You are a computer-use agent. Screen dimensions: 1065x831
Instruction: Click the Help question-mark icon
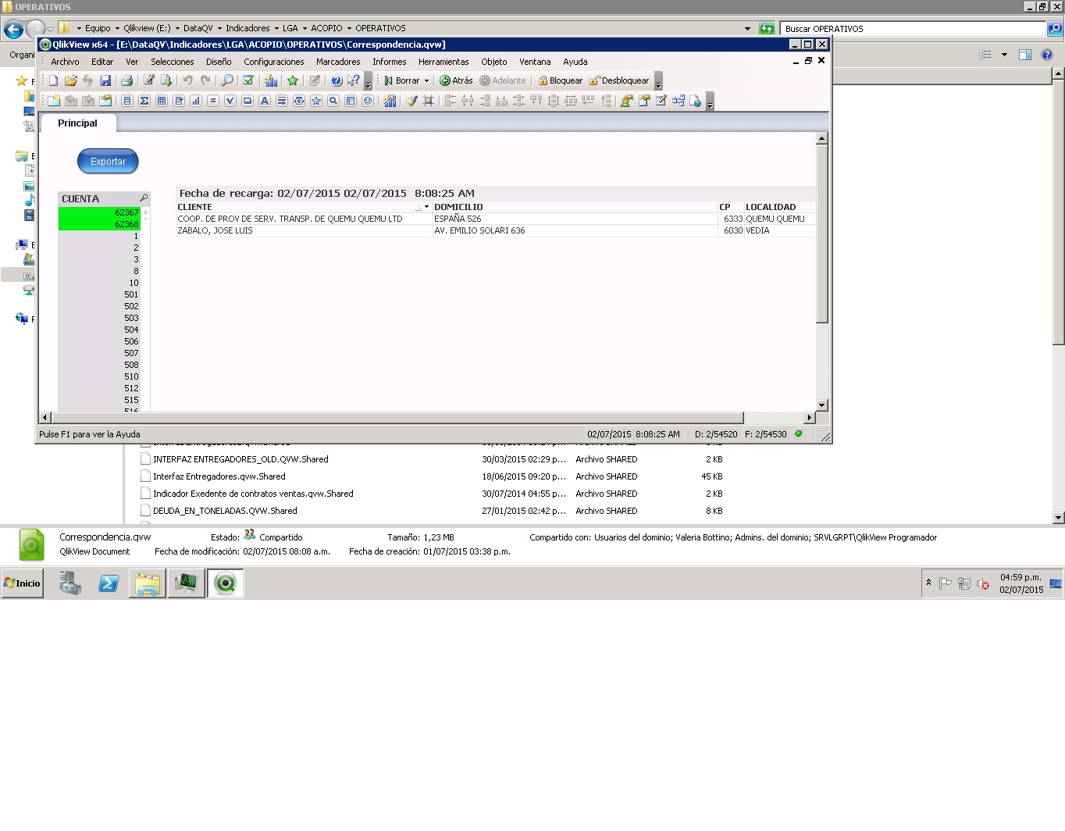tap(335, 80)
